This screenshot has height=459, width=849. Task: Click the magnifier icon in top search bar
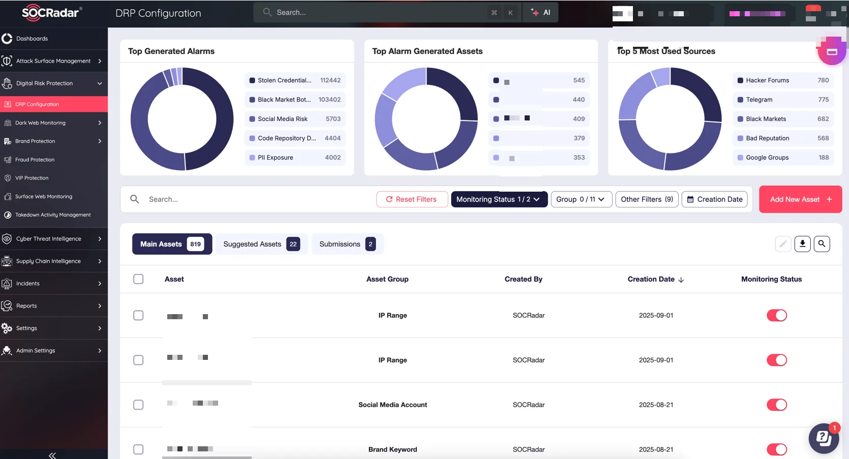click(x=267, y=12)
